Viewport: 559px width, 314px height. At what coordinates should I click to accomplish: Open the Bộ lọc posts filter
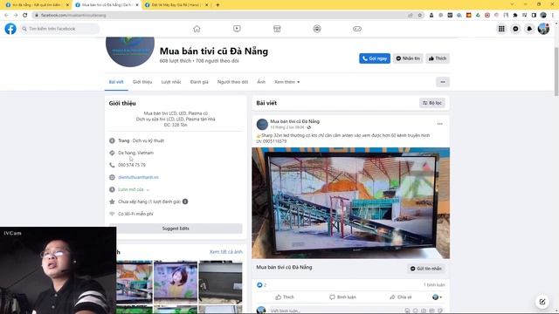(x=432, y=103)
